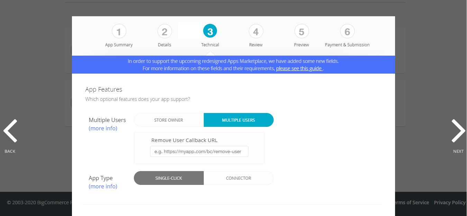This screenshot has height=216, width=467.
Task: Open step 5 circle icon
Action: tap(302, 32)
